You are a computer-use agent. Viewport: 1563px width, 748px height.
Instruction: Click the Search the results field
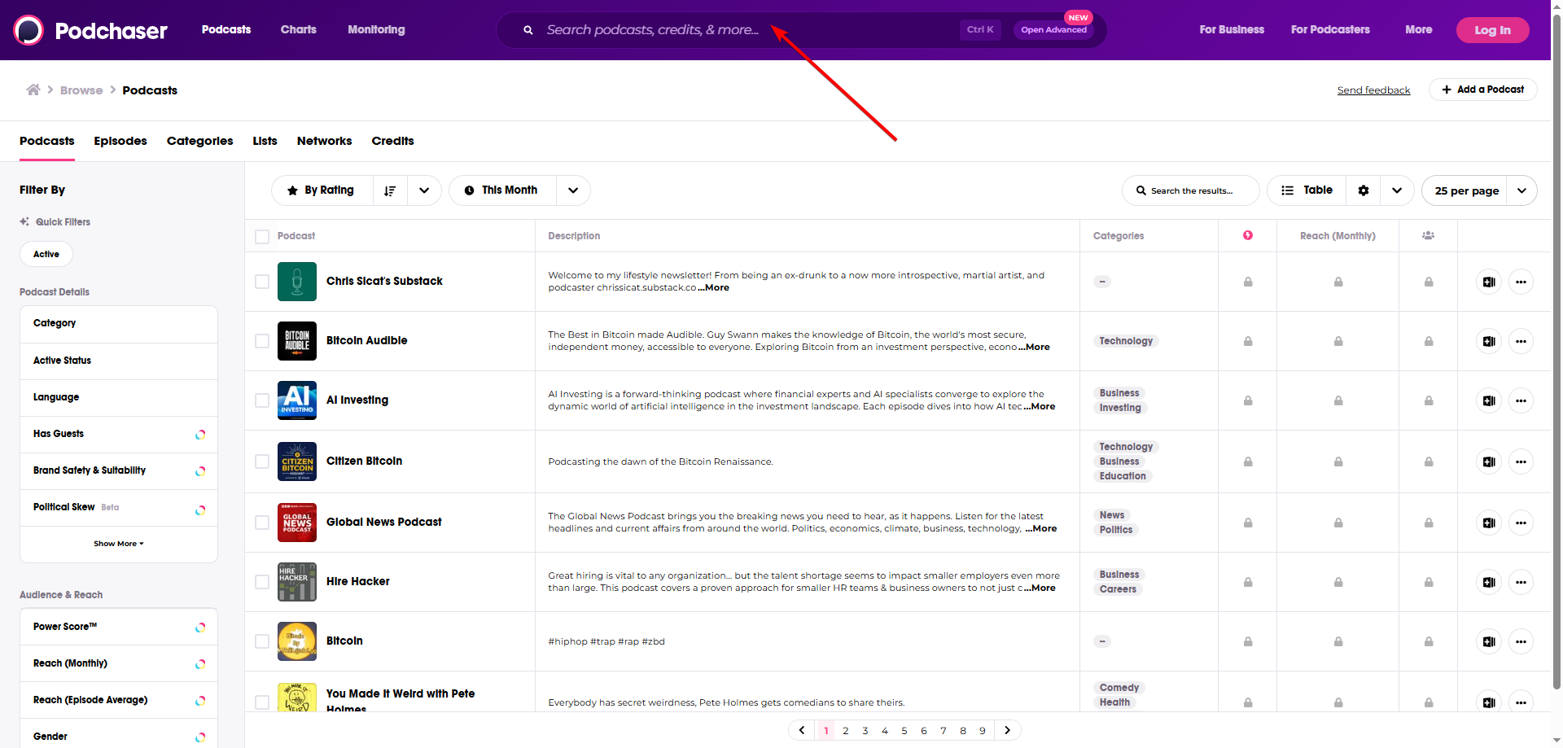point(1192,190)
